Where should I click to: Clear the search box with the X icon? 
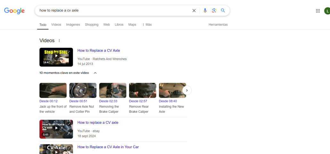pos(194,11)
